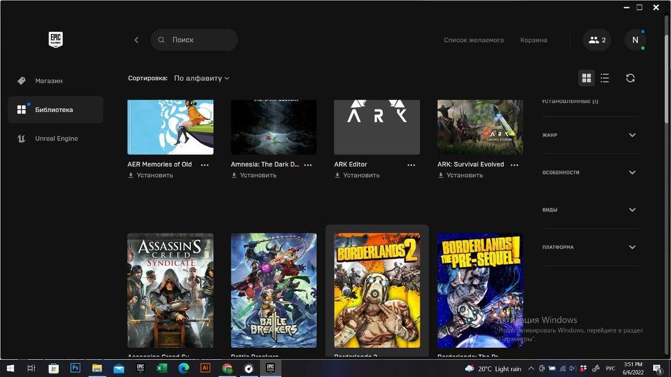
Task: Open File Explorer from the taskbar
Action: (x=97, y=368)
